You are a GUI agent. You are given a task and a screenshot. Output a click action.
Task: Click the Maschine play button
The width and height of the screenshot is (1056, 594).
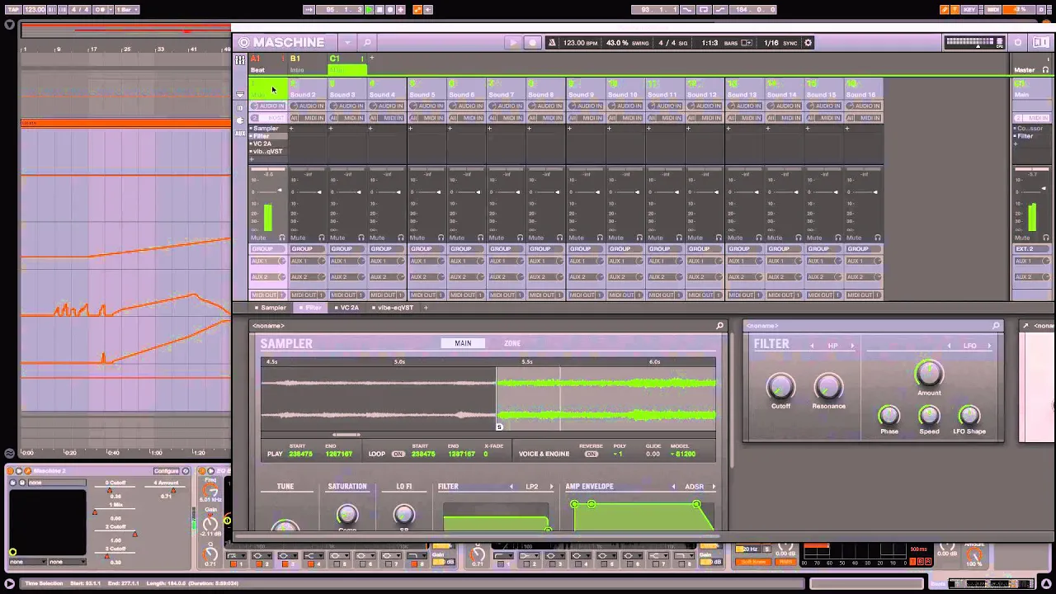pyautogui.click(x=512, y=43)
